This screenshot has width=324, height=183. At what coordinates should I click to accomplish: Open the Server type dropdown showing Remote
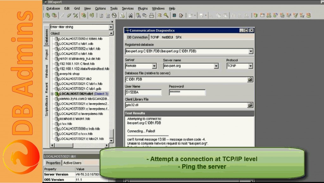pos(154,66)
